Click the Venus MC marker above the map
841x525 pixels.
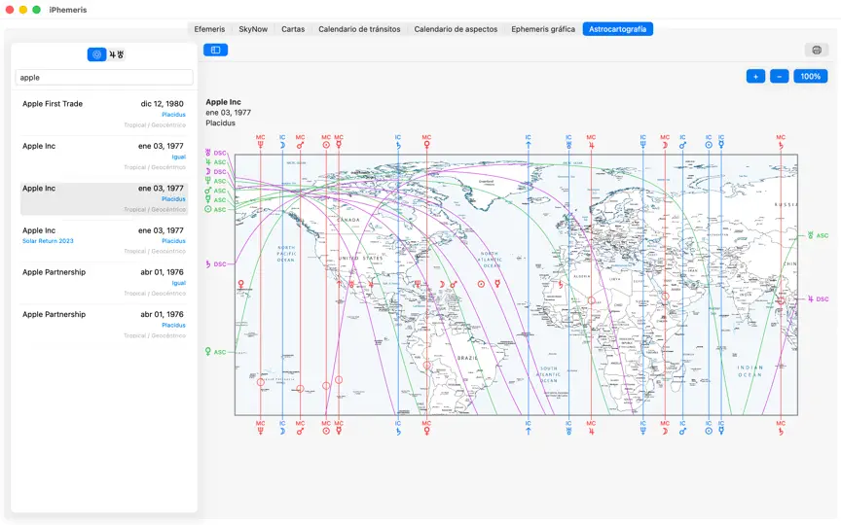pos(426,141)
